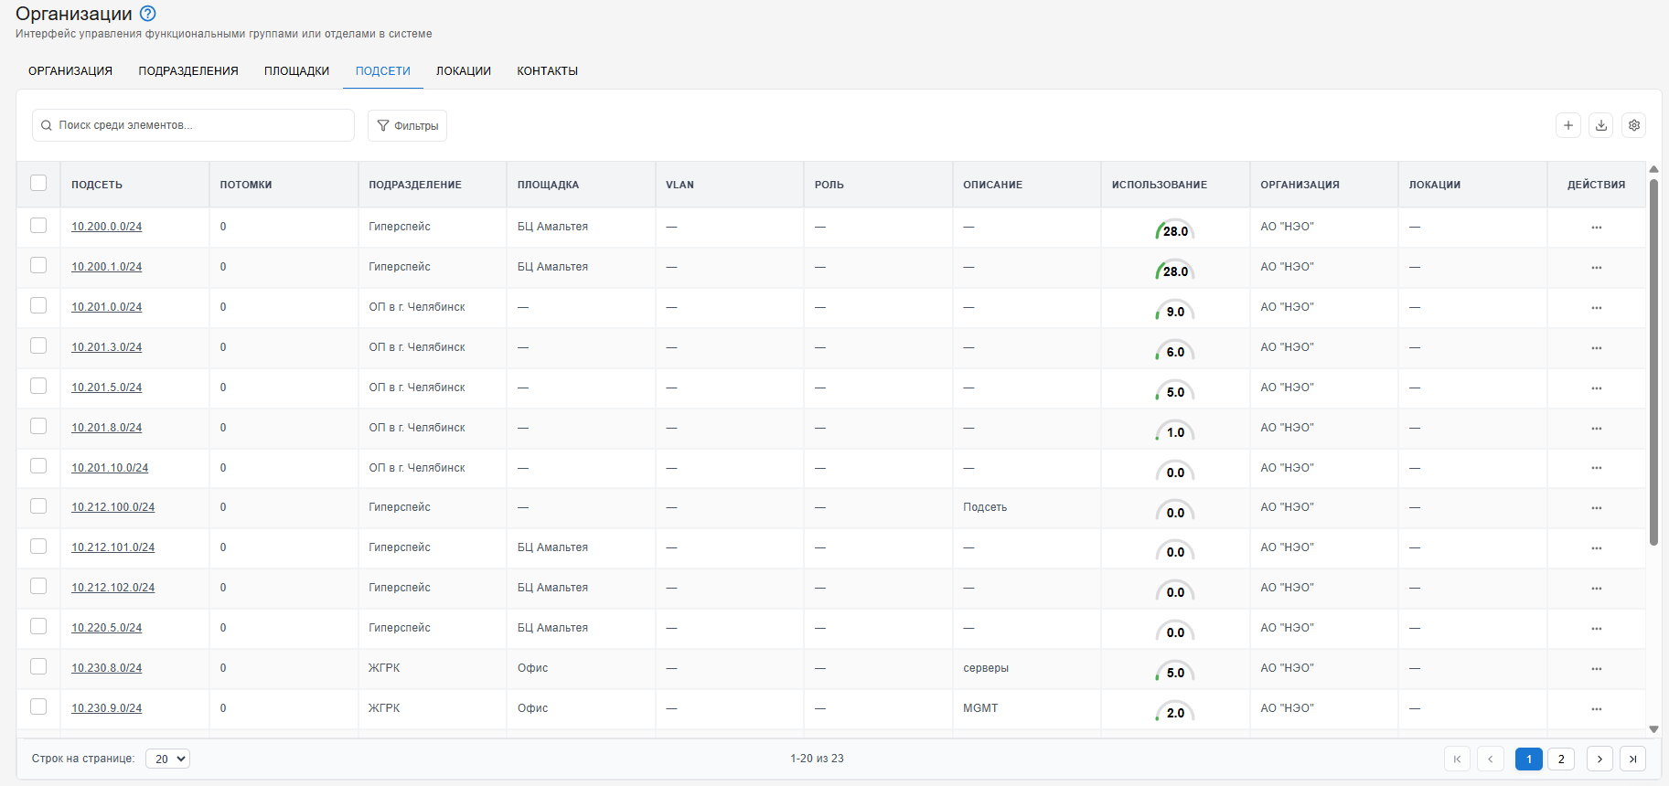Viewport: 1669px width, 786px height.
Task: Go to next page arrow
Action: (x=1599, y=759)
